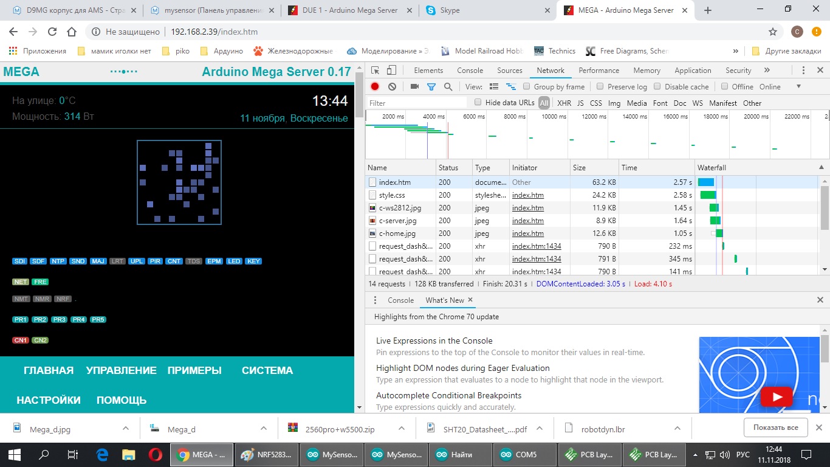Click the inspect element picker icon

point(376,71)
